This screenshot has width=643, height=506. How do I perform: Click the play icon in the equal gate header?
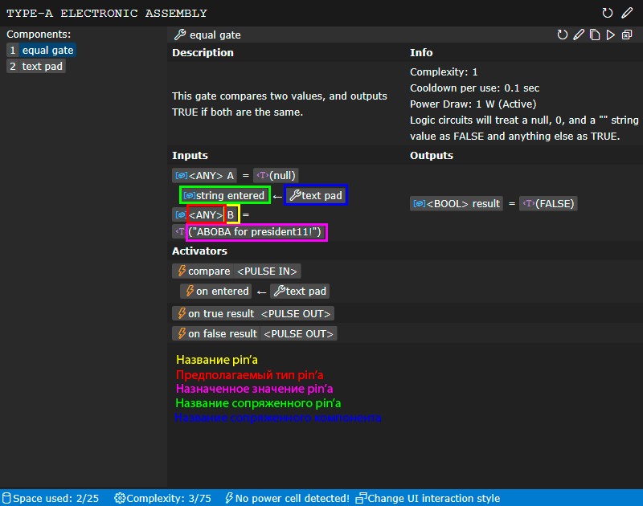pos(611,35)
